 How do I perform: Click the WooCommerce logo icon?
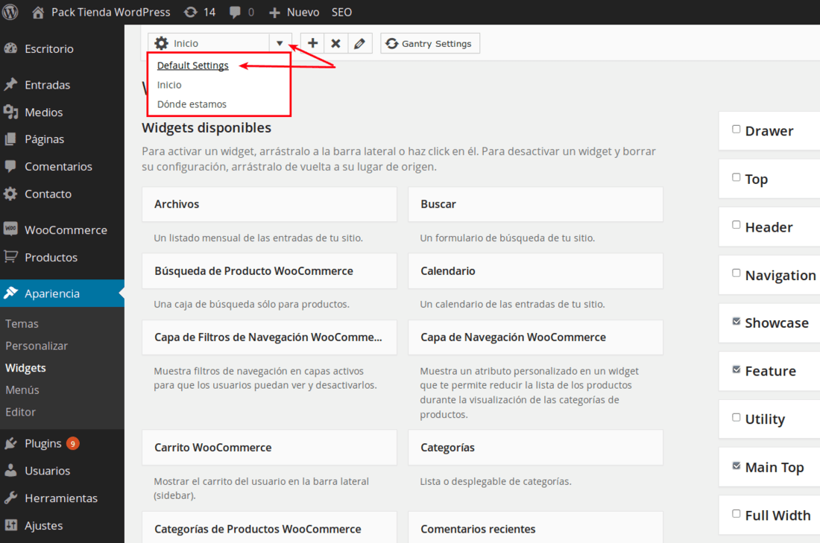point(10,229)
